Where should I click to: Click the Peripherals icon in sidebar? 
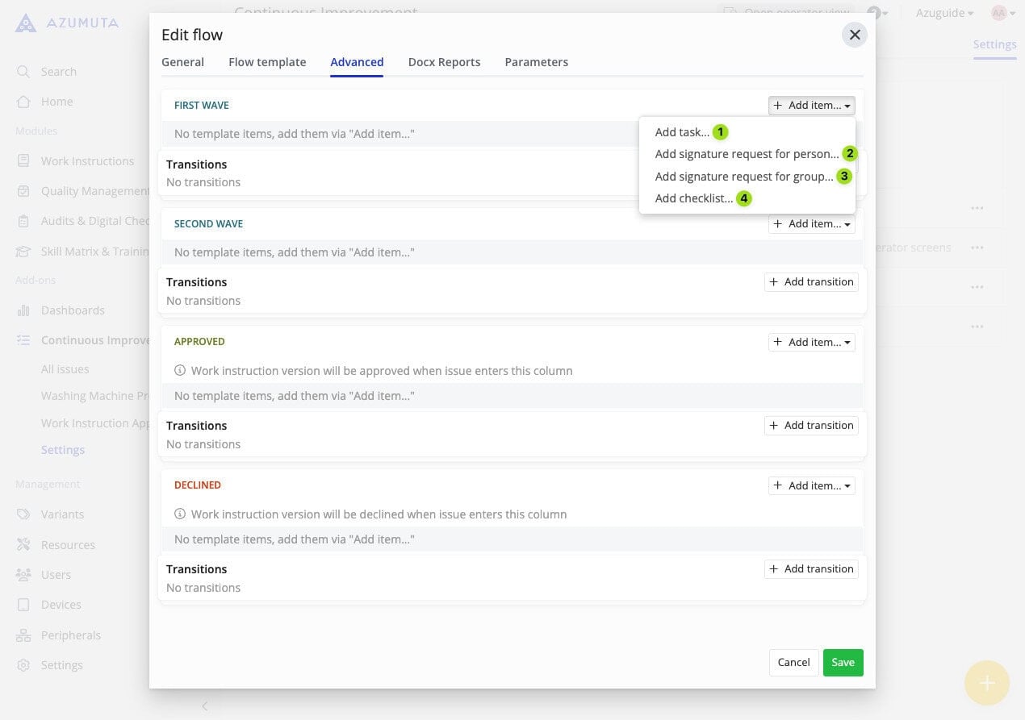tap(23, 635)
